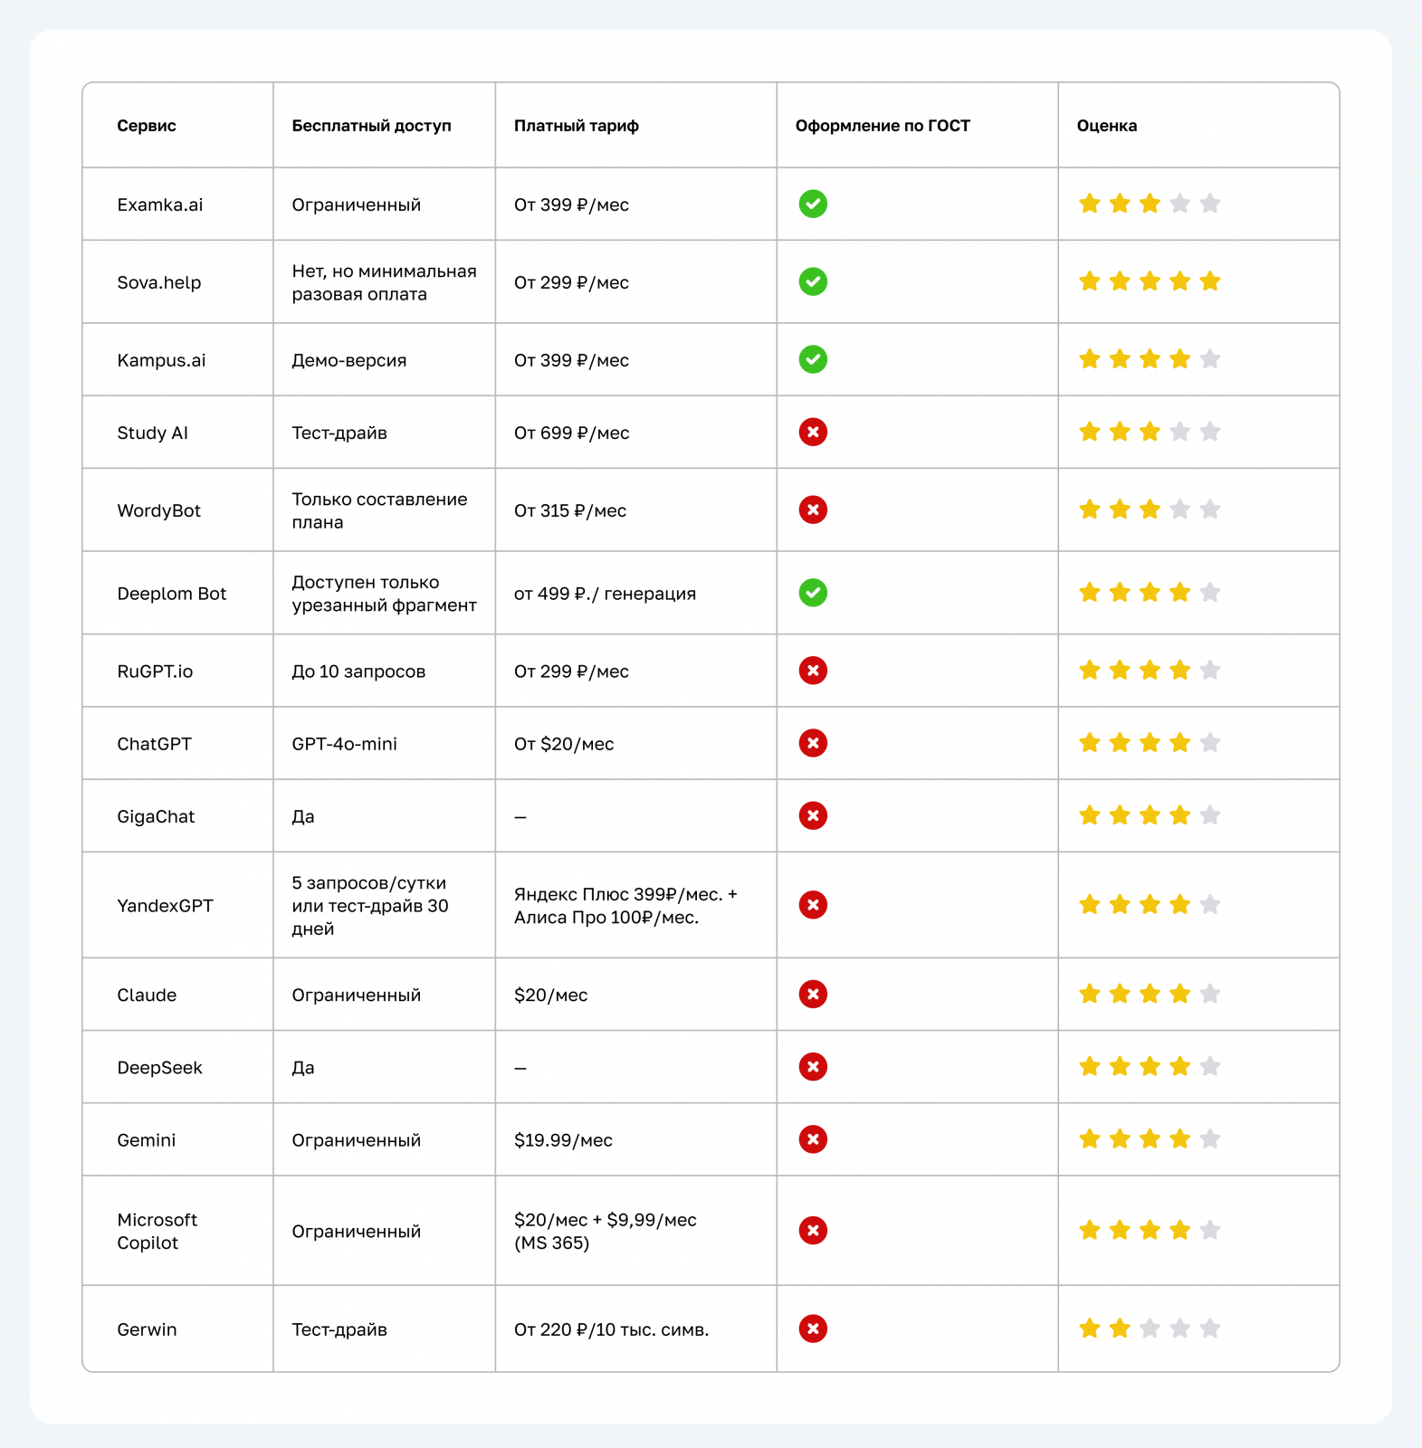Click the Claude price "$20/мес" cell
The height and width of the screenshot is (1448, 1422).
click(550, 995)
